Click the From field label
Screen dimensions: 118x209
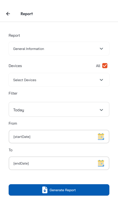13,123
